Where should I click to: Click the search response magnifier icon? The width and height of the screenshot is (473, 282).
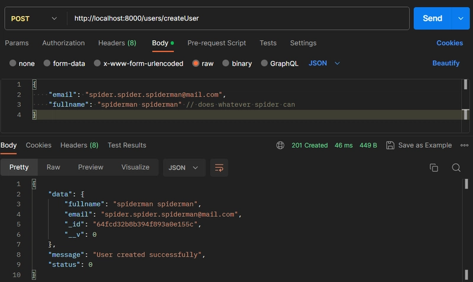pos(456,168)
